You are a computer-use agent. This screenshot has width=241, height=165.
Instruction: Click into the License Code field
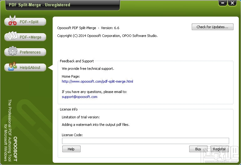[x=145, y=141]
